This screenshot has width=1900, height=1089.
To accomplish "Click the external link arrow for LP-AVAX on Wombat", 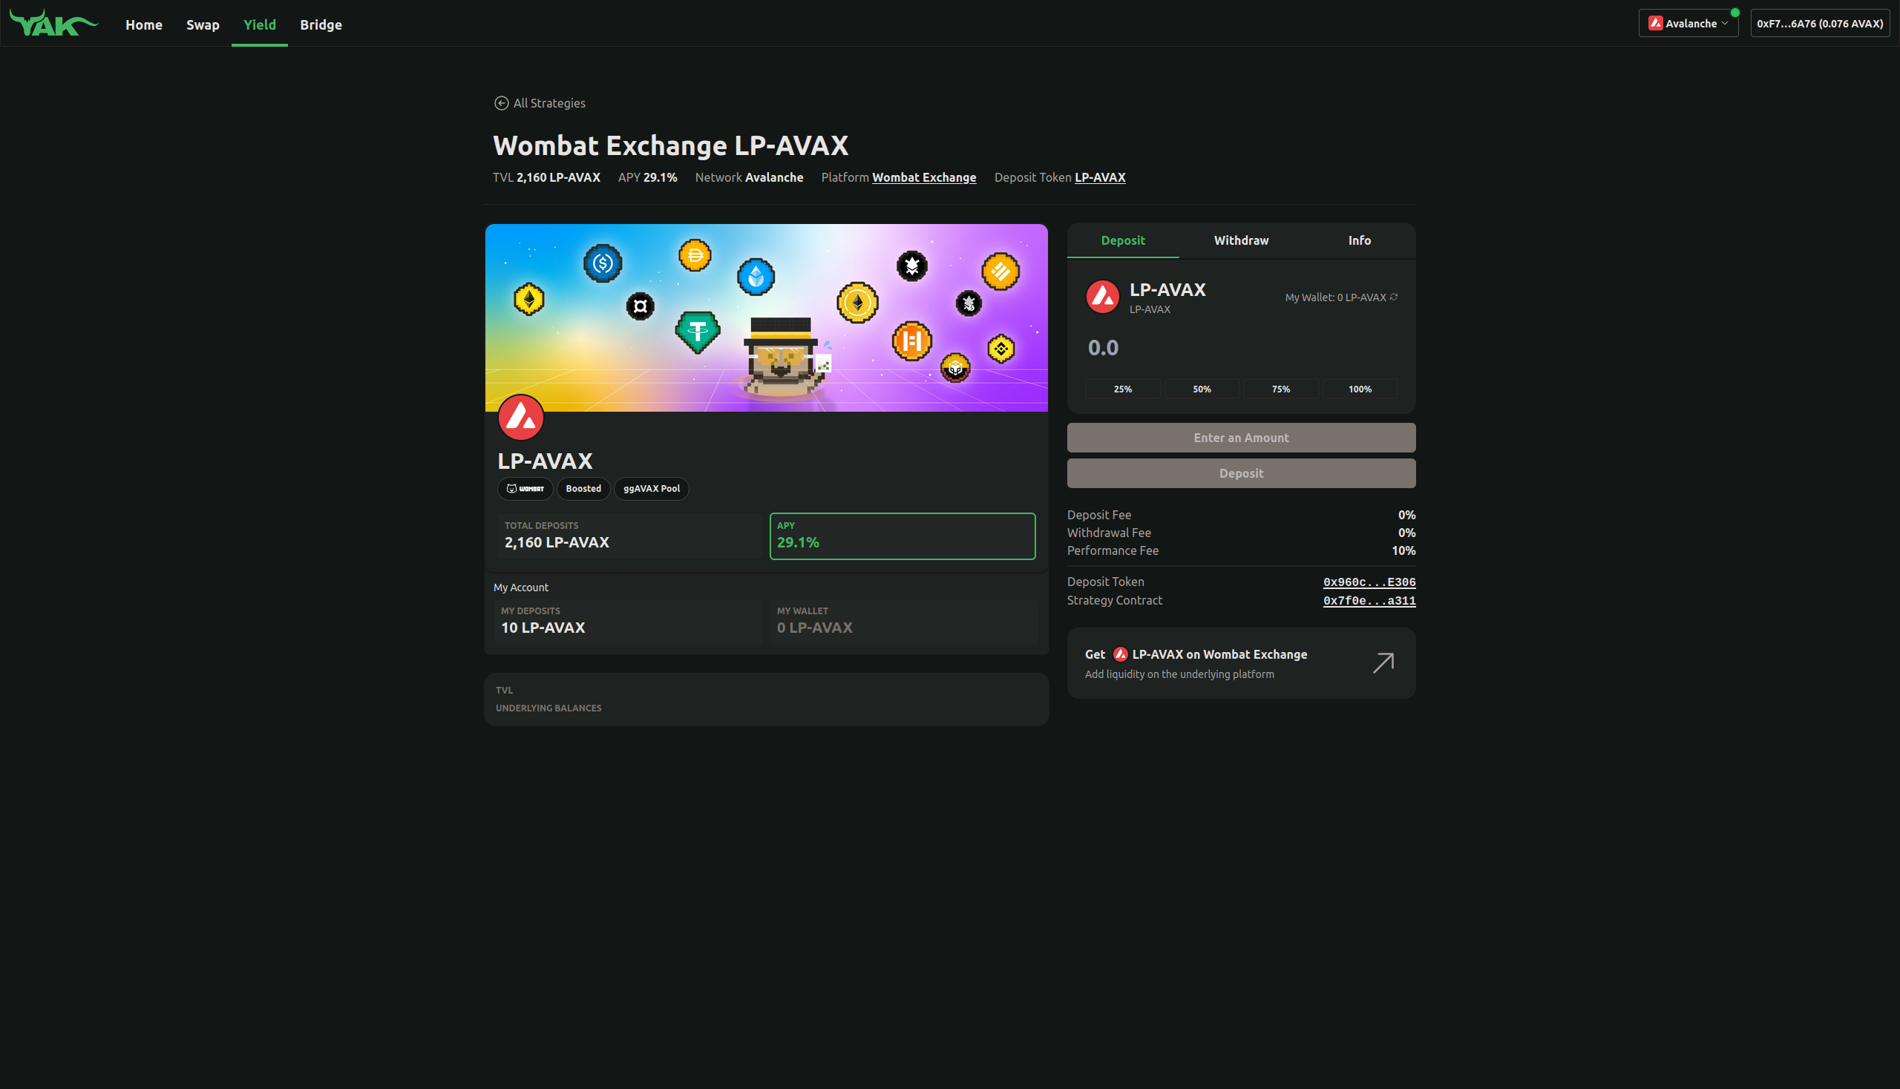I will tap(1383, 662).
